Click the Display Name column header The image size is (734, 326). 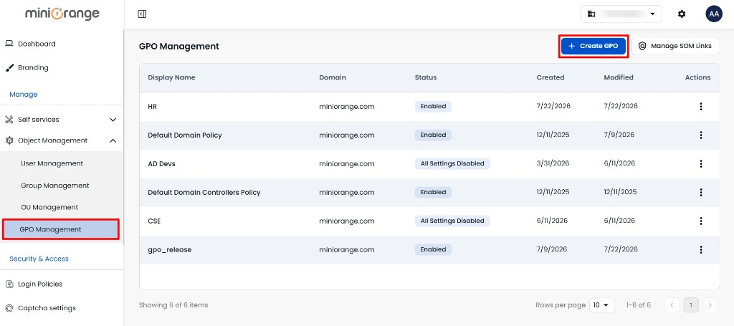tap(172, 77)
